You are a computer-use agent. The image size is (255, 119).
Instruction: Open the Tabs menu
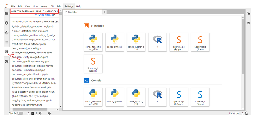(x=59, y=6)
